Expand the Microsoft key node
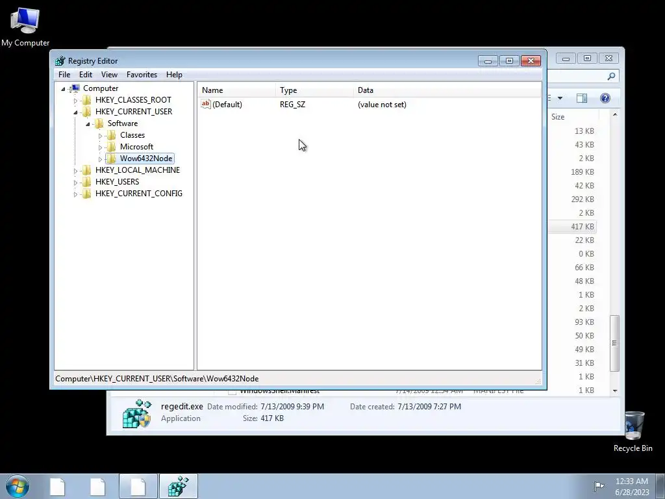This screenshot has height=499, width=665. point(100,147)
